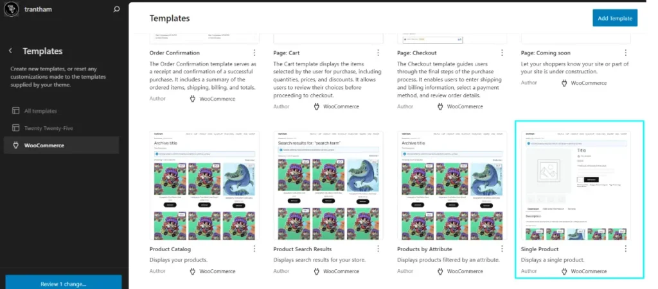658x289 pixels.
Task: Click WooCommerce plug icon under Product Catalog
Action: pyautogui.click(x=193, y=271)
